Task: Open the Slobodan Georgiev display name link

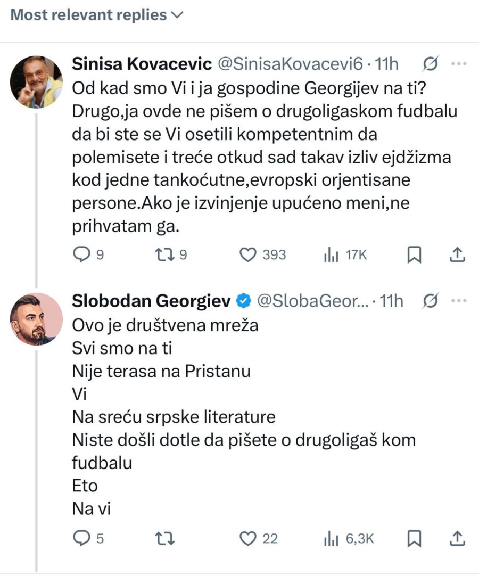Action: click(151, 301)
